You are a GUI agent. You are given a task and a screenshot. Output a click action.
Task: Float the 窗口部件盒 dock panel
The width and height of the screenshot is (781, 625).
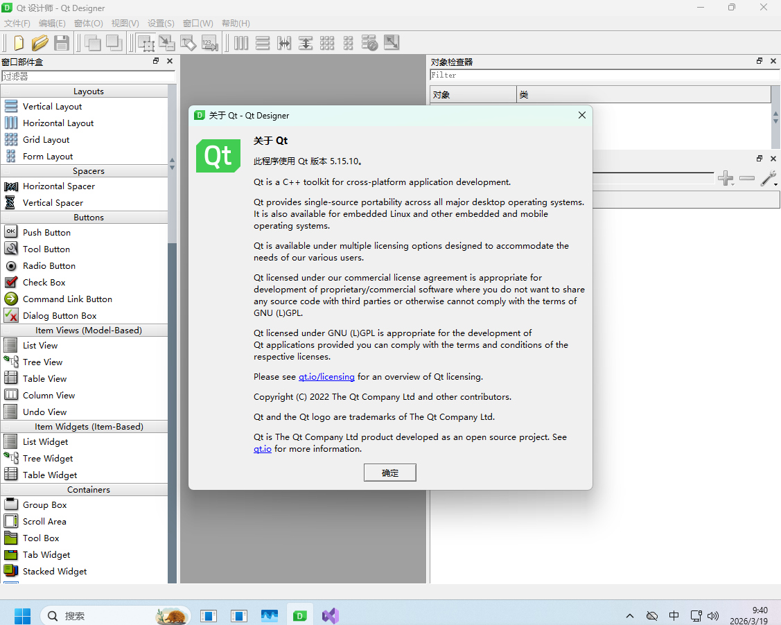[x=156, y=61]
